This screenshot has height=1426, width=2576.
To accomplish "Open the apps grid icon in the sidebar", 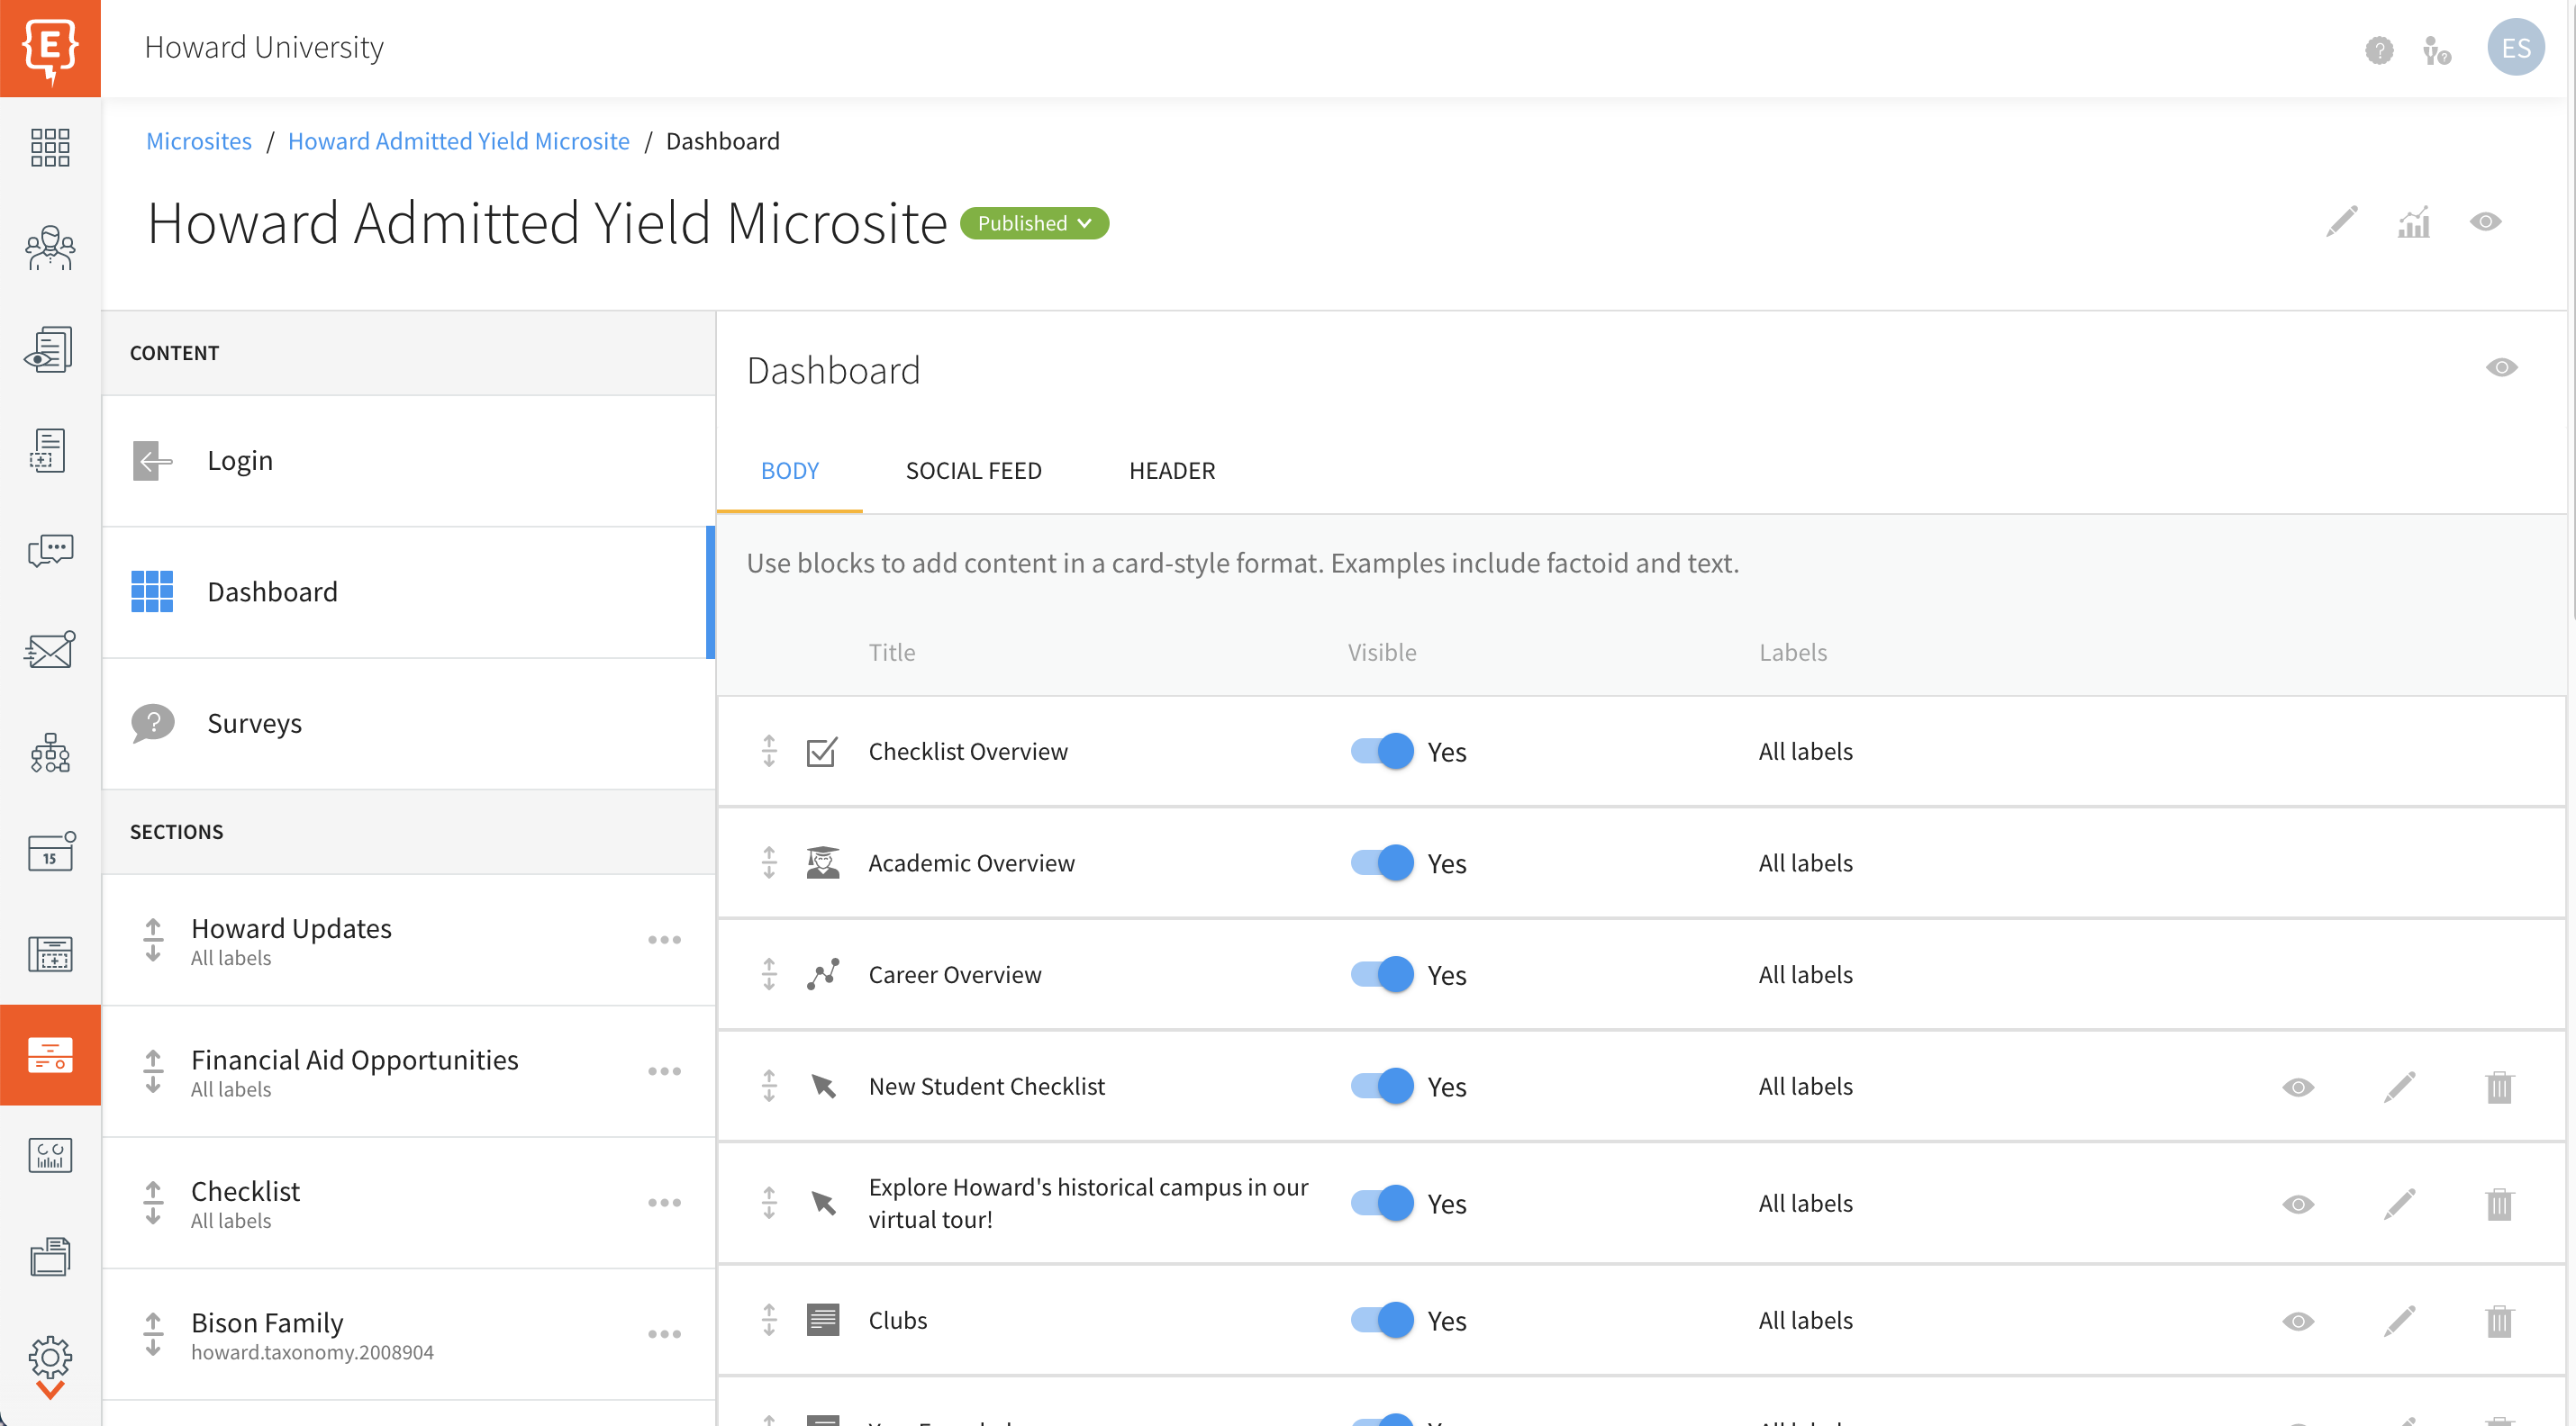I will (49, 148).
